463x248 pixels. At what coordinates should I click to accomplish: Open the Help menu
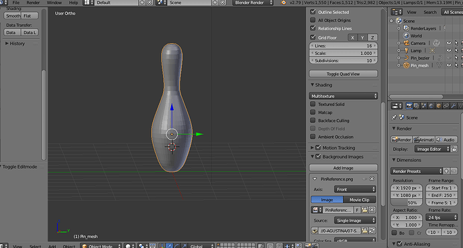pos(73,3)
